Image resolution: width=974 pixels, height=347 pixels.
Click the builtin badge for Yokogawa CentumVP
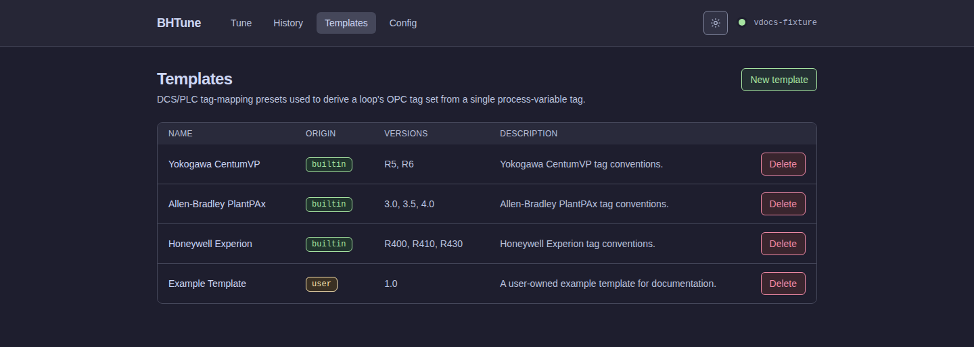[329, 164]
